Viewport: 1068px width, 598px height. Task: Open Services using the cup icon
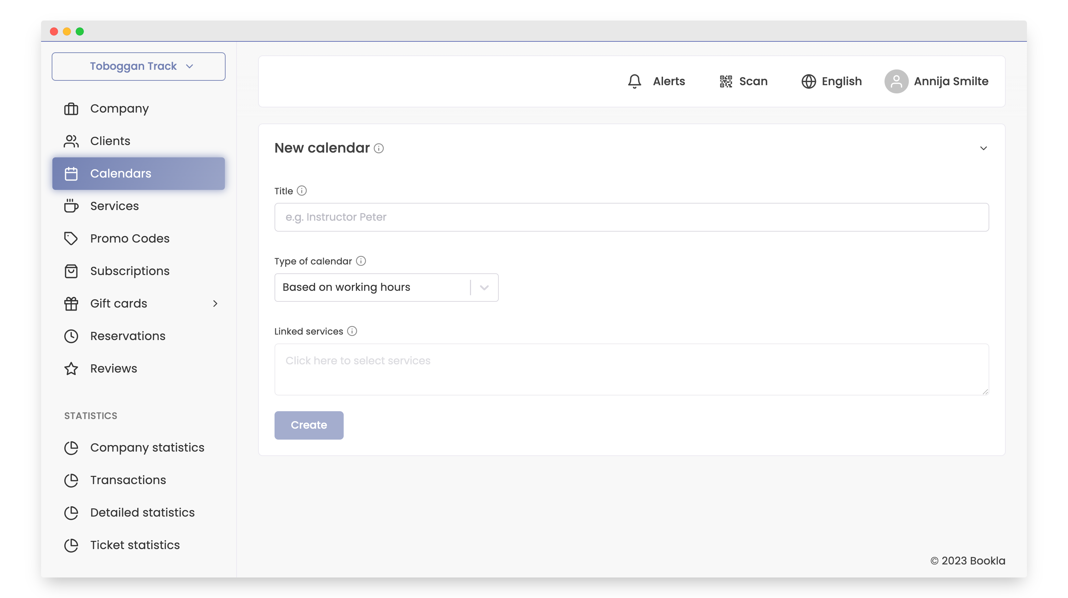point(71,206)
